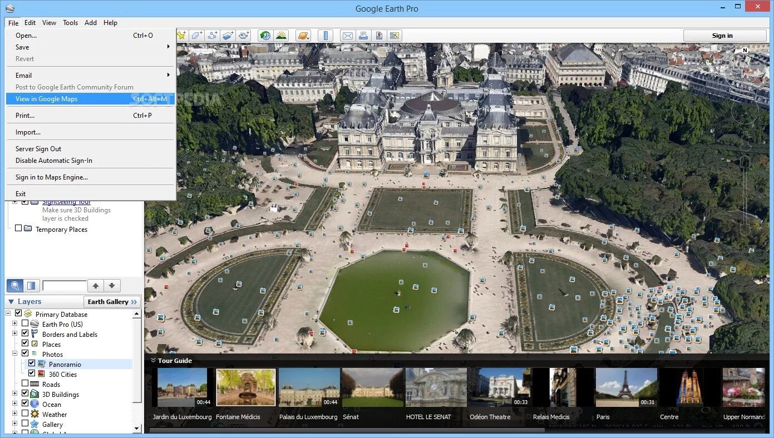Viewport: 774px width, 438px height.
Task: Open the Jardin du Luxembourg tour thumbnail
Action: click(x=182, y=387)
